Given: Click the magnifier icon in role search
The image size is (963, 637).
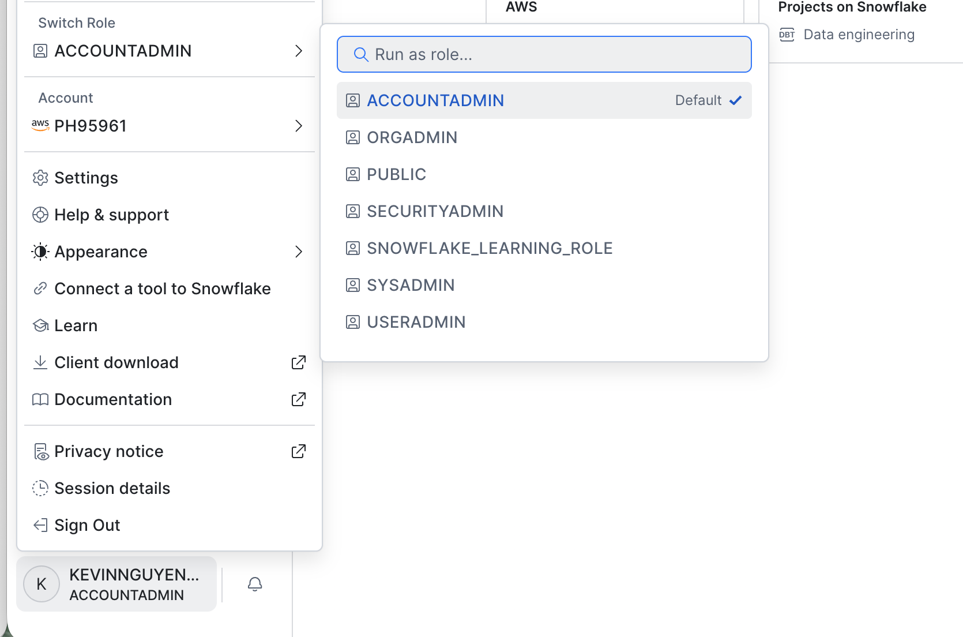Looking at the screenshot, I should coord(361,54).
